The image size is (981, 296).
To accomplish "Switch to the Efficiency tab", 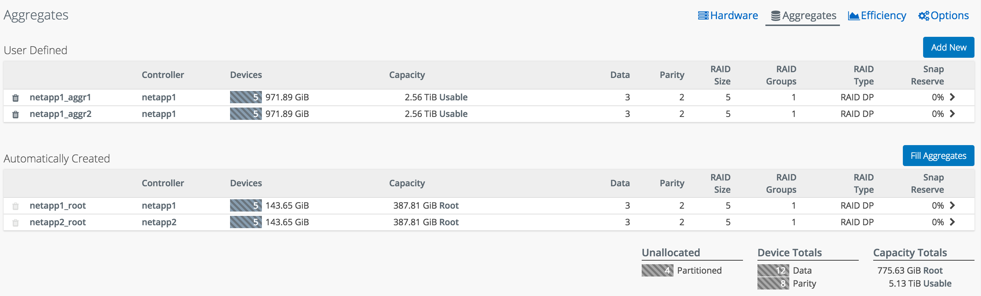I will (884, 16).
